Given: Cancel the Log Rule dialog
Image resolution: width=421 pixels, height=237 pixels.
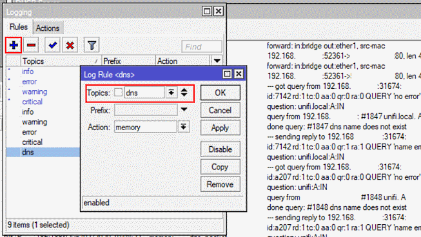Looking at the screenshot, I should point(220,110).
